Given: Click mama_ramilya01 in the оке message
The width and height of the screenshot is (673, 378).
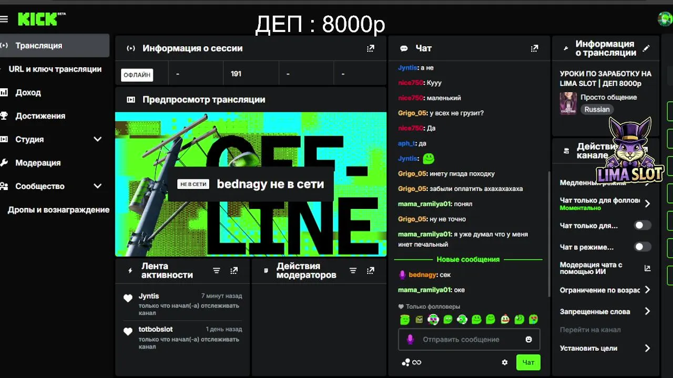Looking at the screenshot, I should [425, 290].
